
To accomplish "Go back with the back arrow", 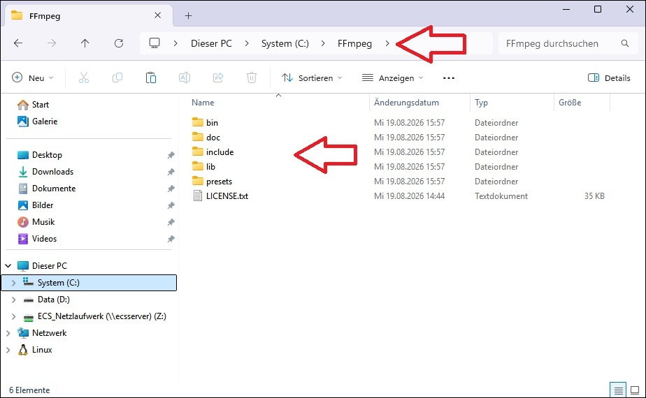I will [x=18, y=43].
